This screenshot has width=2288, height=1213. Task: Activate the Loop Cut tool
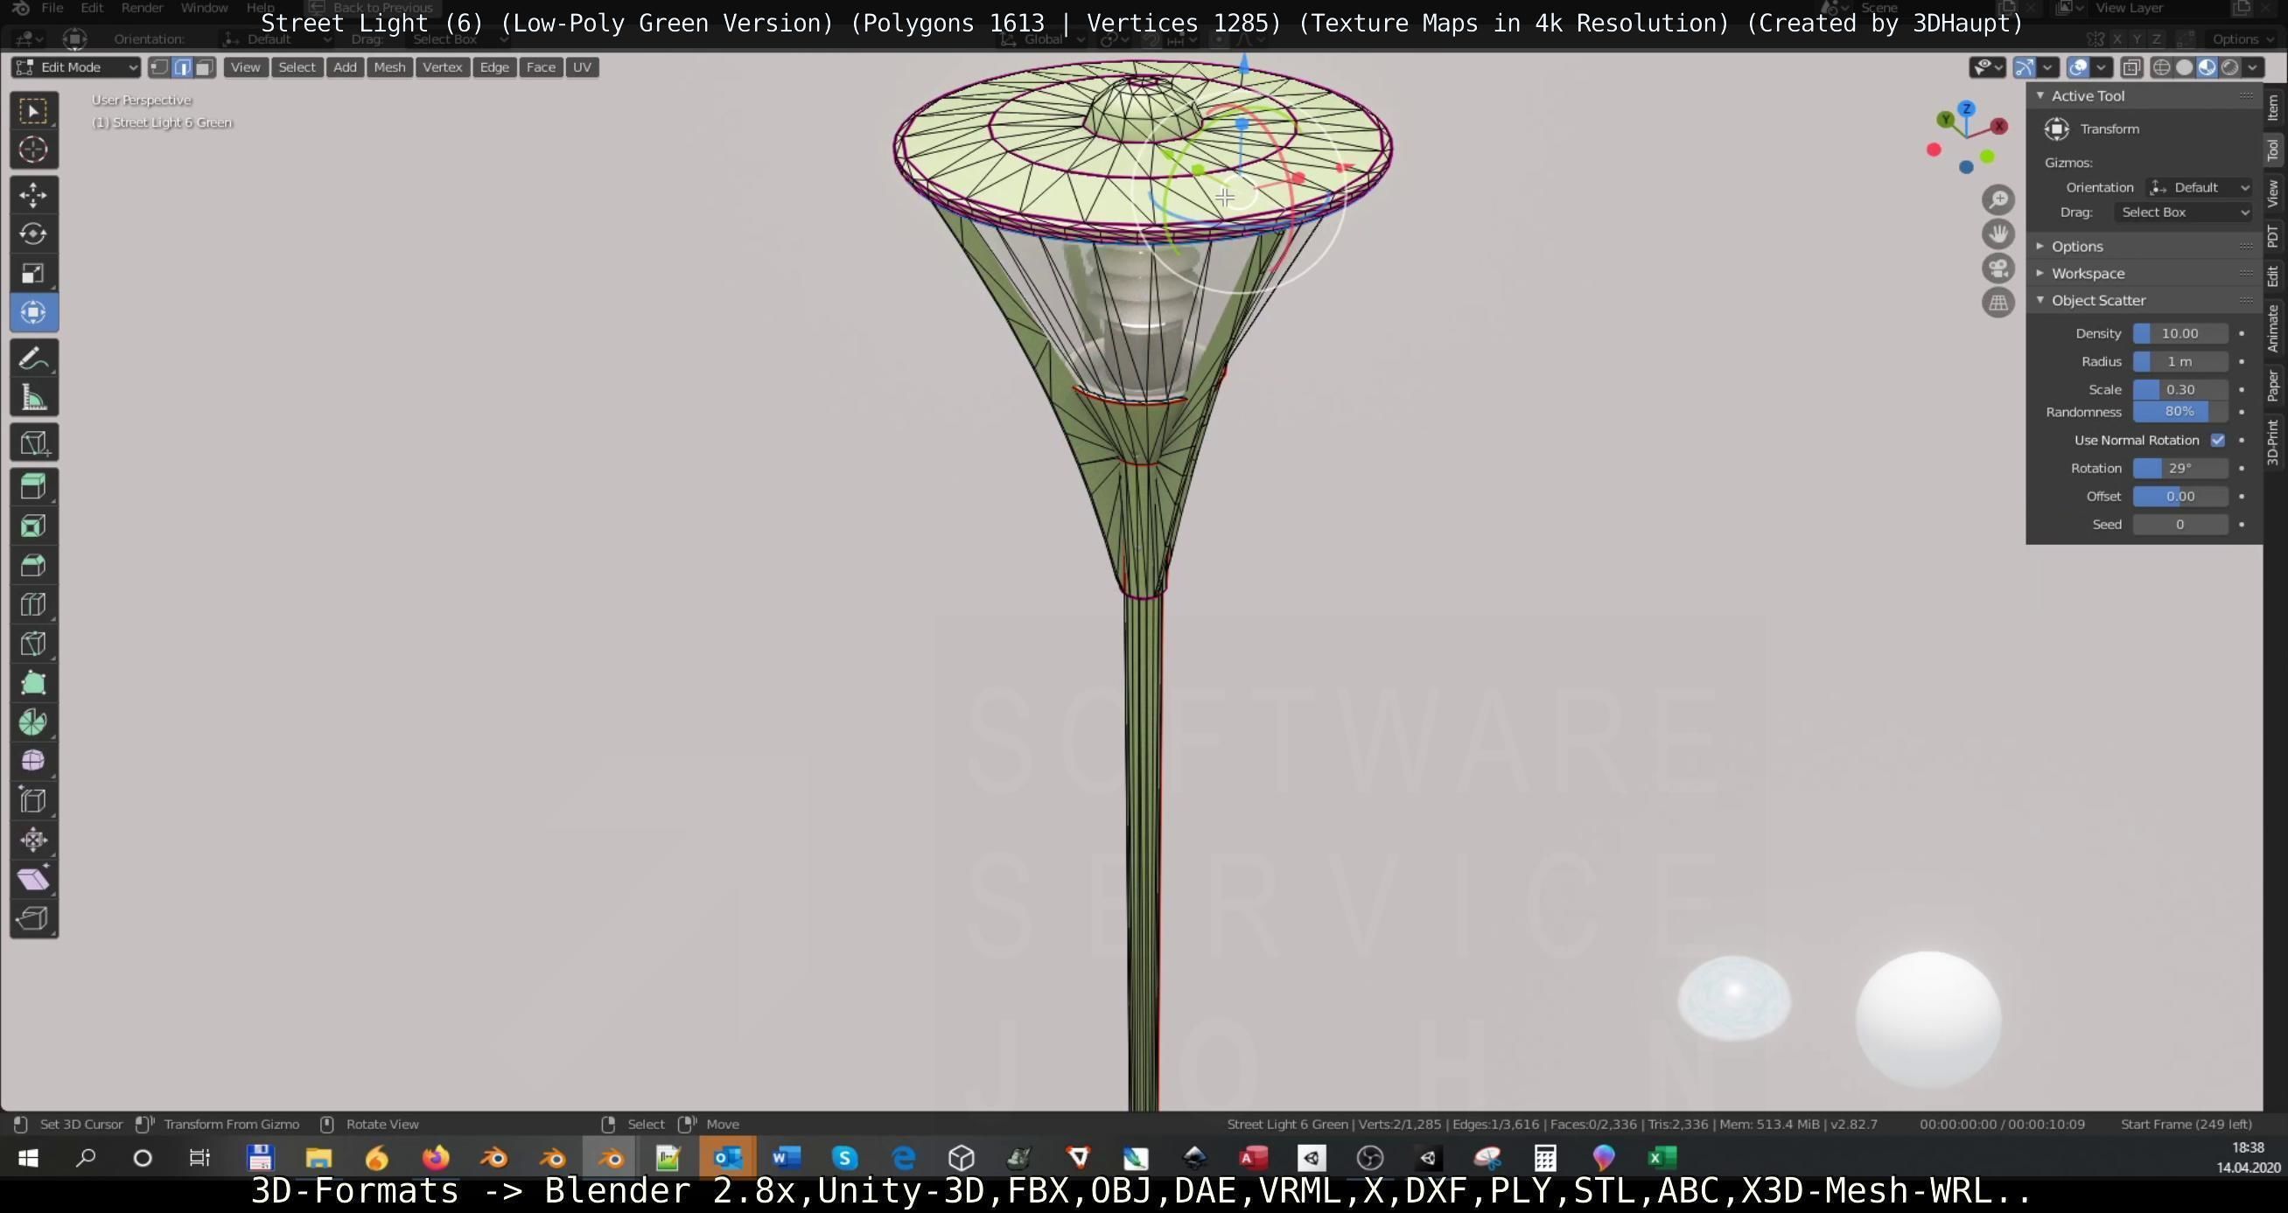click(x=34, y=604)
